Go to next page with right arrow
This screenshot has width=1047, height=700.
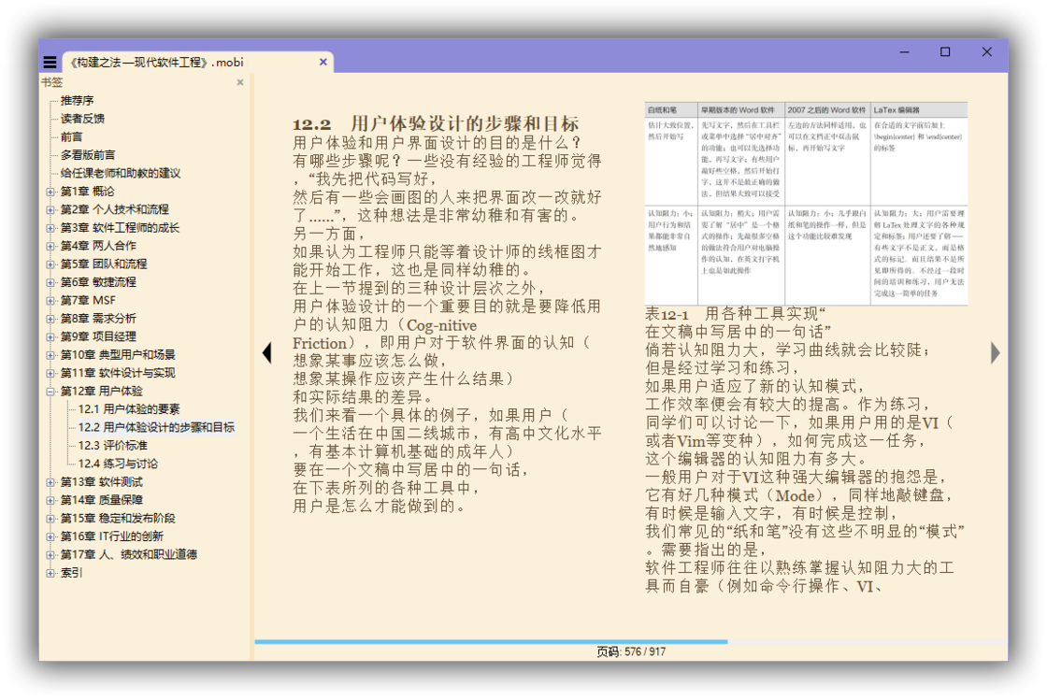996,352
